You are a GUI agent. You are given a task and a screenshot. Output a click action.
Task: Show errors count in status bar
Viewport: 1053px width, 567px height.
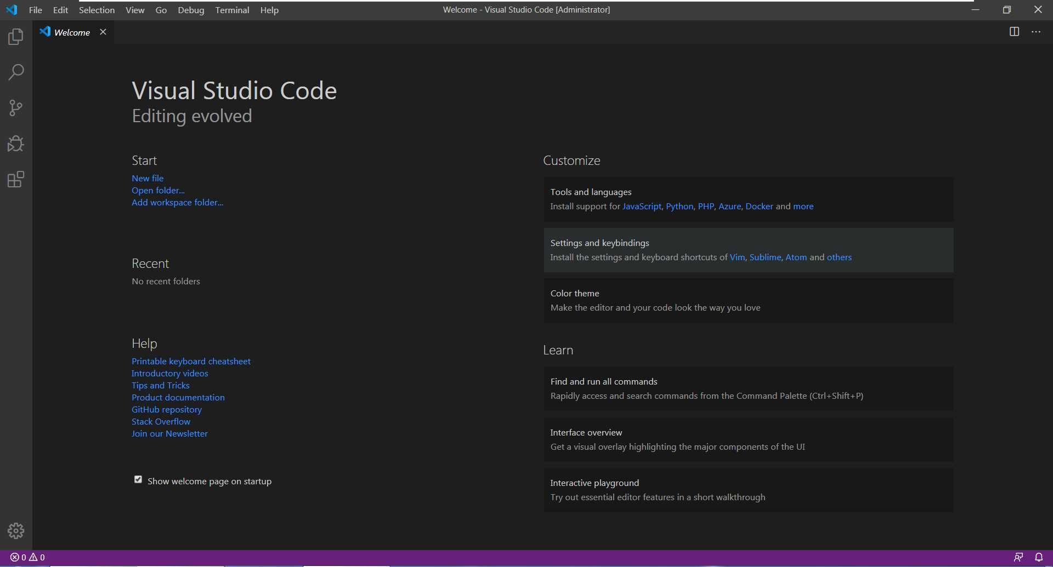[x=18, y=557]
